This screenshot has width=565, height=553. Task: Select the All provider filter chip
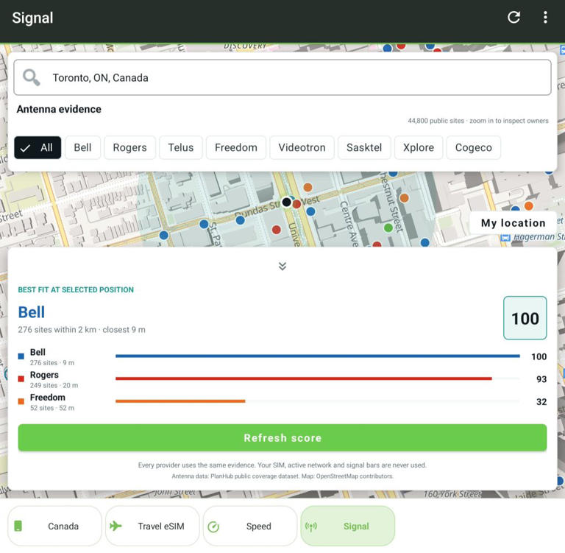[38, 147]
